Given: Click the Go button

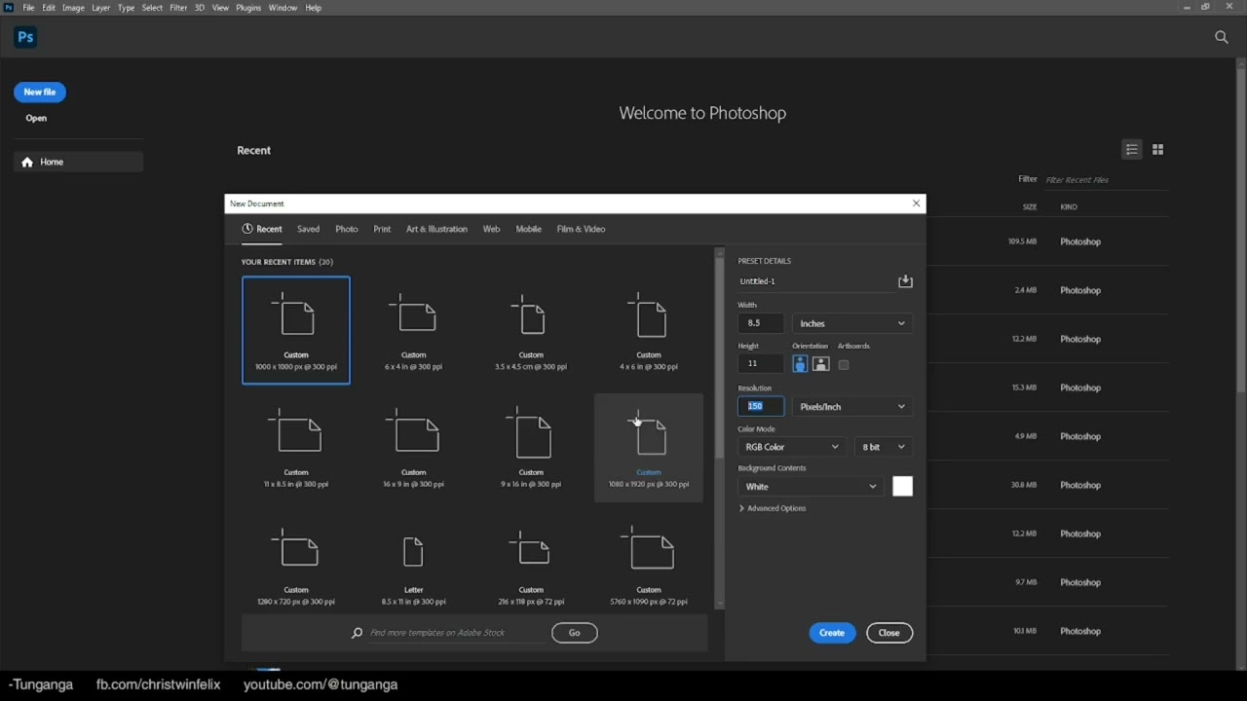Looking at the screenshot, I should coord(574,633).
